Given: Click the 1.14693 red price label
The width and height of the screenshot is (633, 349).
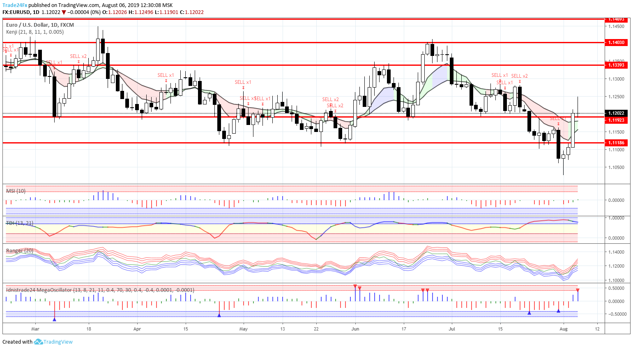Looking at the screenshot, I should click(616, 19).
